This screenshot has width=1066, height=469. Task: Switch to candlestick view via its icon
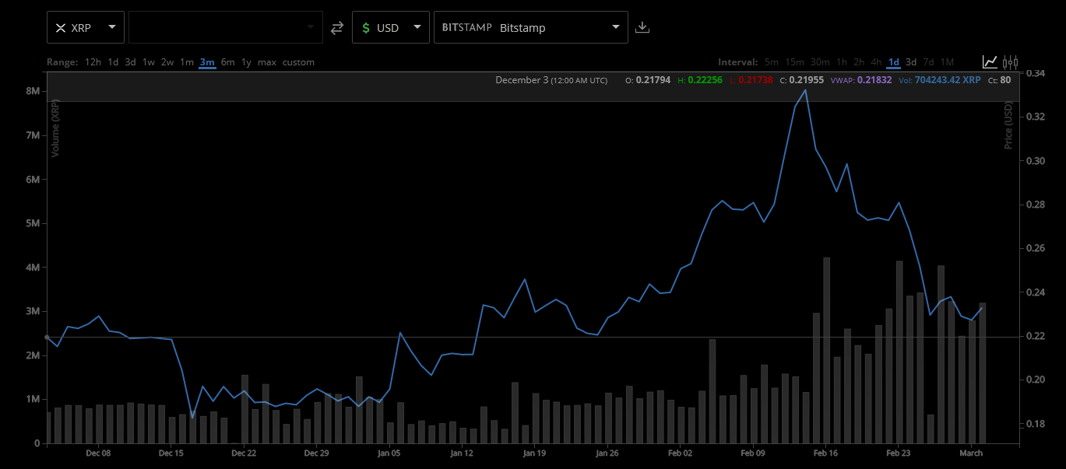pos(1010,61)
